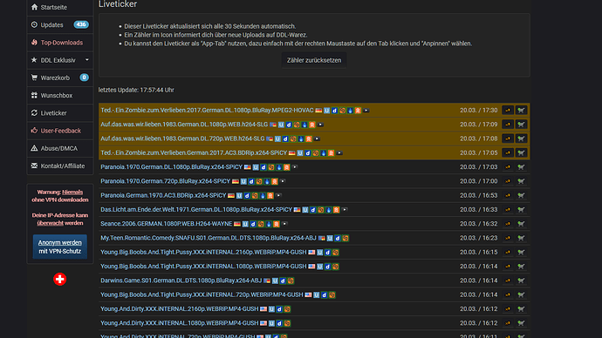This screenshot has height=338, width=602.
Task: Click the 'letztes Update: 17:57:44 Uhr' text
Action: [136, 90]
